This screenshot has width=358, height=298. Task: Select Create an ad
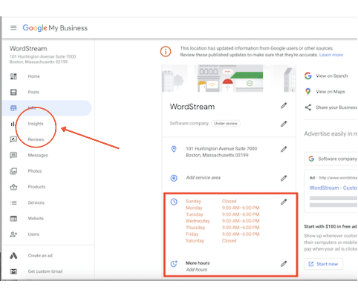(x=40, y=256)
